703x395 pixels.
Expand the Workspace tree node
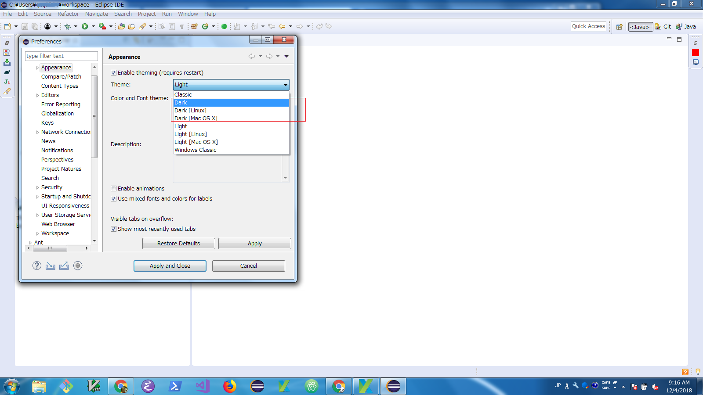point(37,233)
